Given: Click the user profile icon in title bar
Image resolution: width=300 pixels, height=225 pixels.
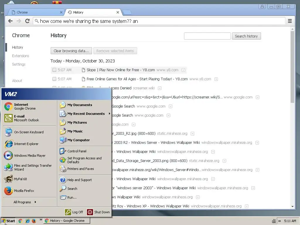Looking at the screenshot, I should (262, 6).
